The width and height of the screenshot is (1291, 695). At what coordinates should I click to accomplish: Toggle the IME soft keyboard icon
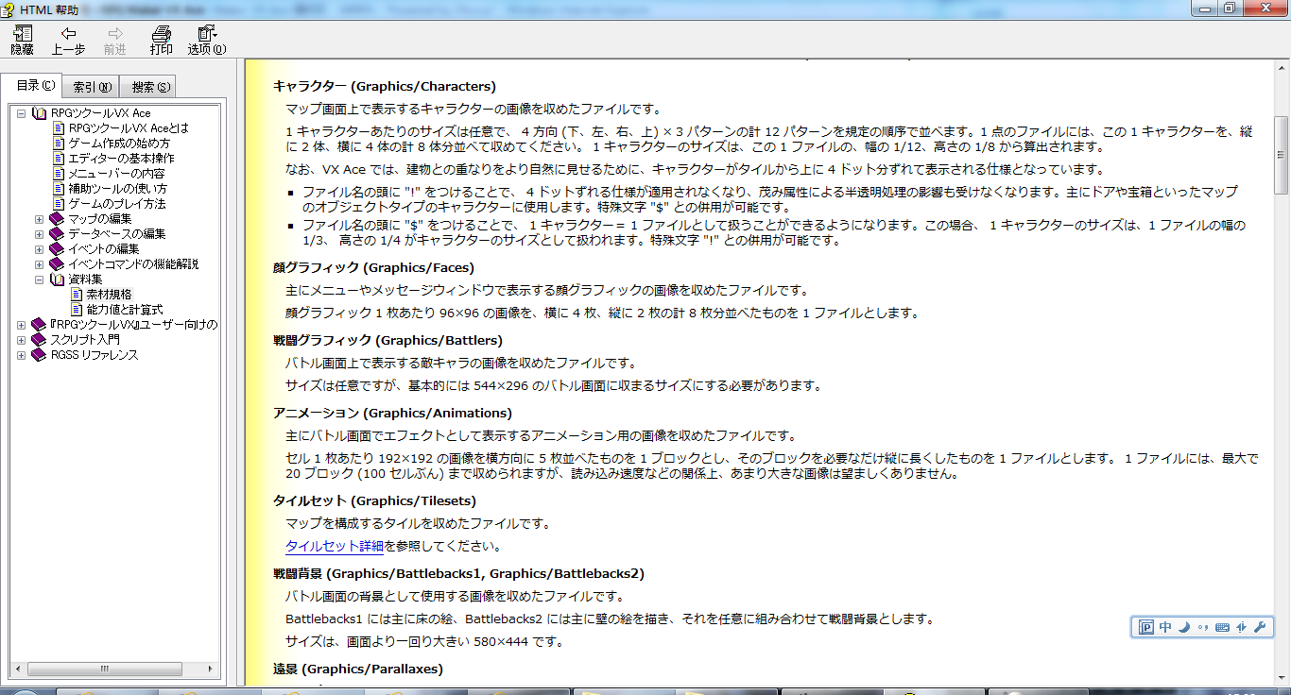point(1222,627)
